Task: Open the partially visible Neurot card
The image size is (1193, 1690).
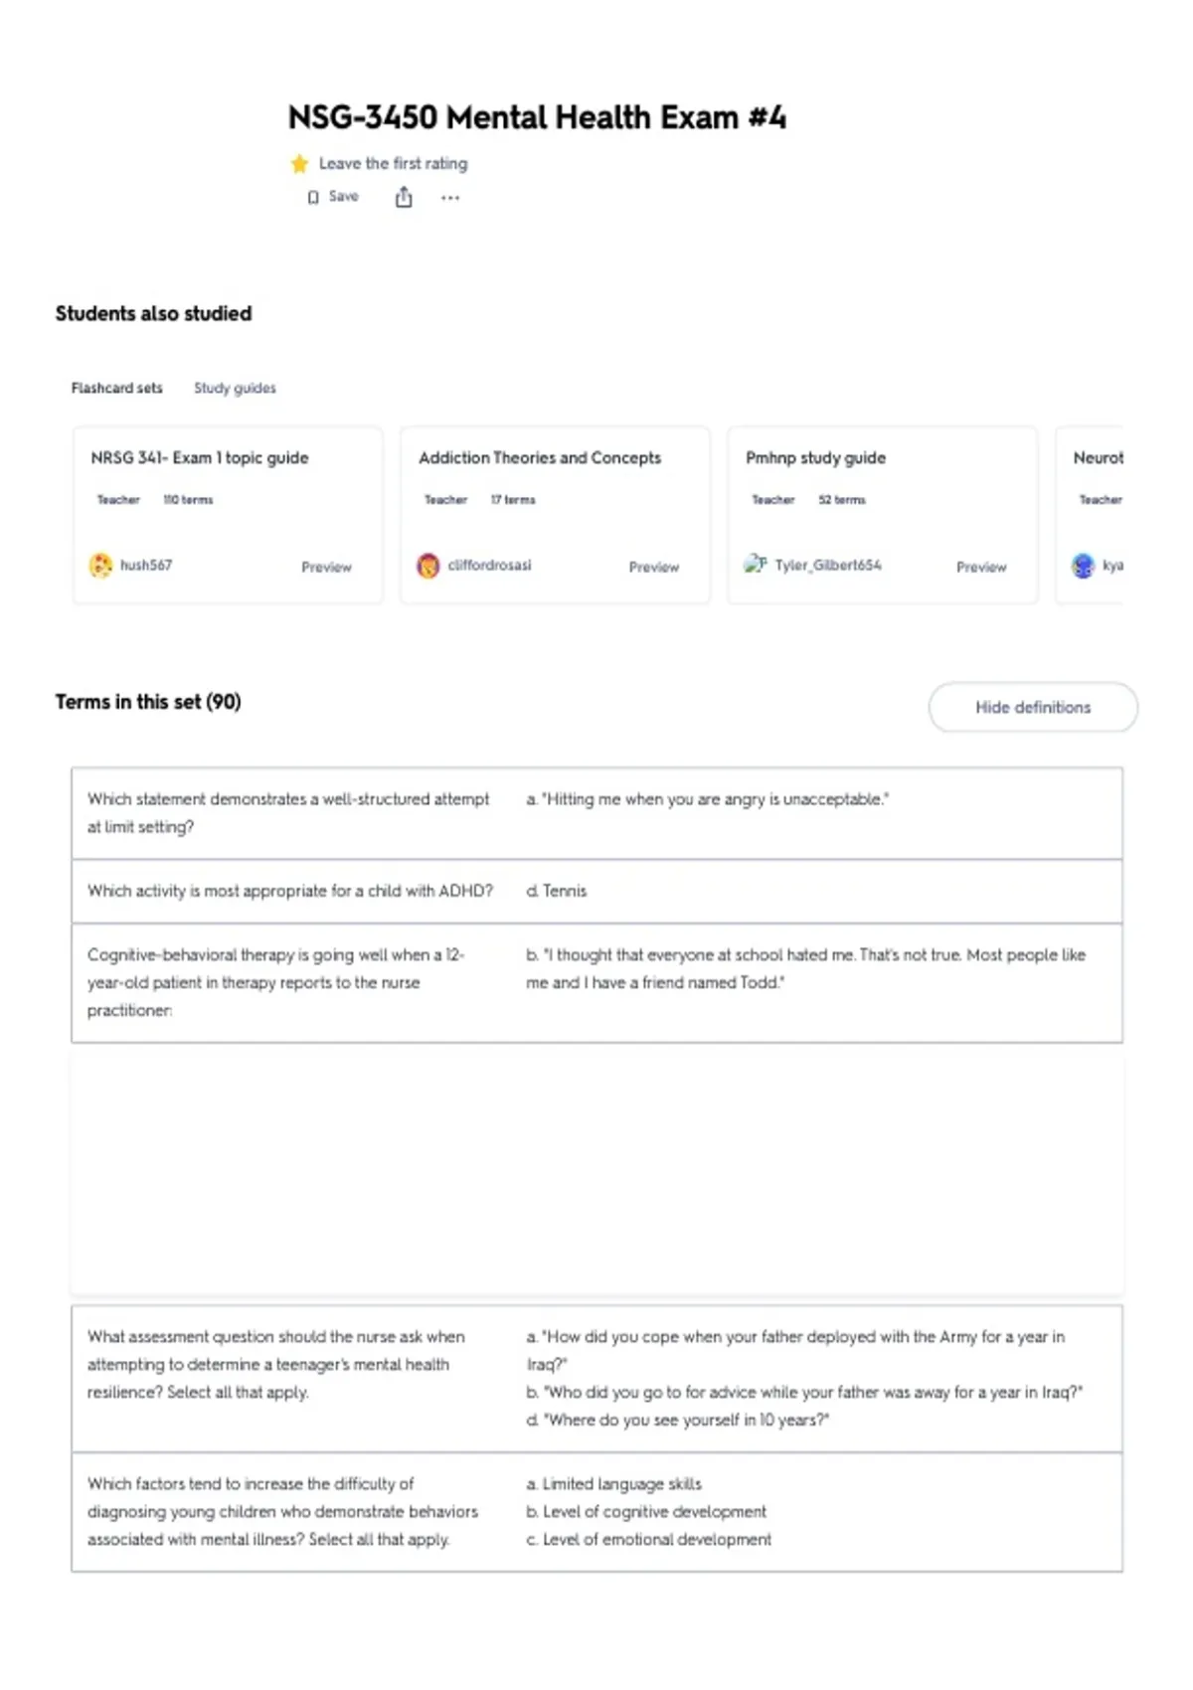Action: click(x=1090, y=515)
